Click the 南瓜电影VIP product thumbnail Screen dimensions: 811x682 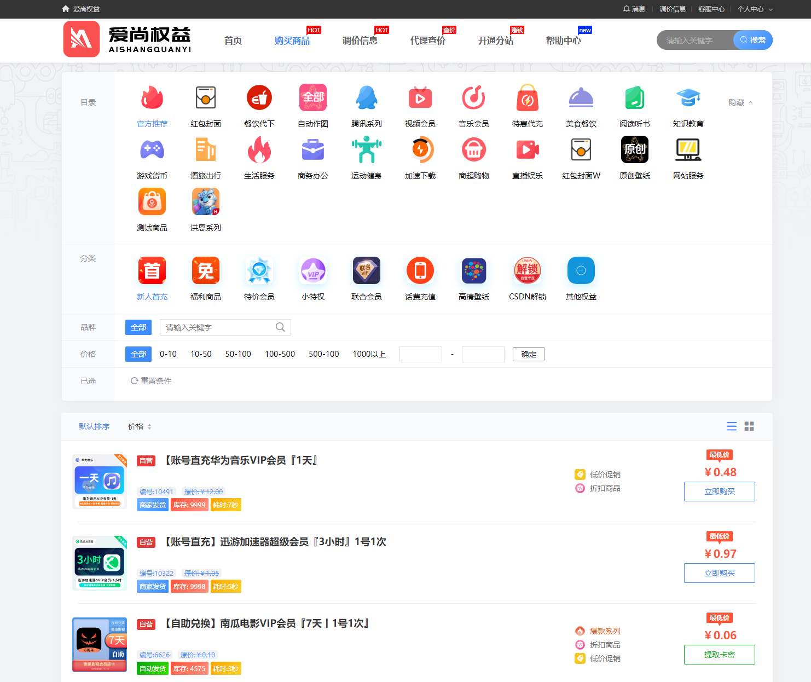coord(99,645)
